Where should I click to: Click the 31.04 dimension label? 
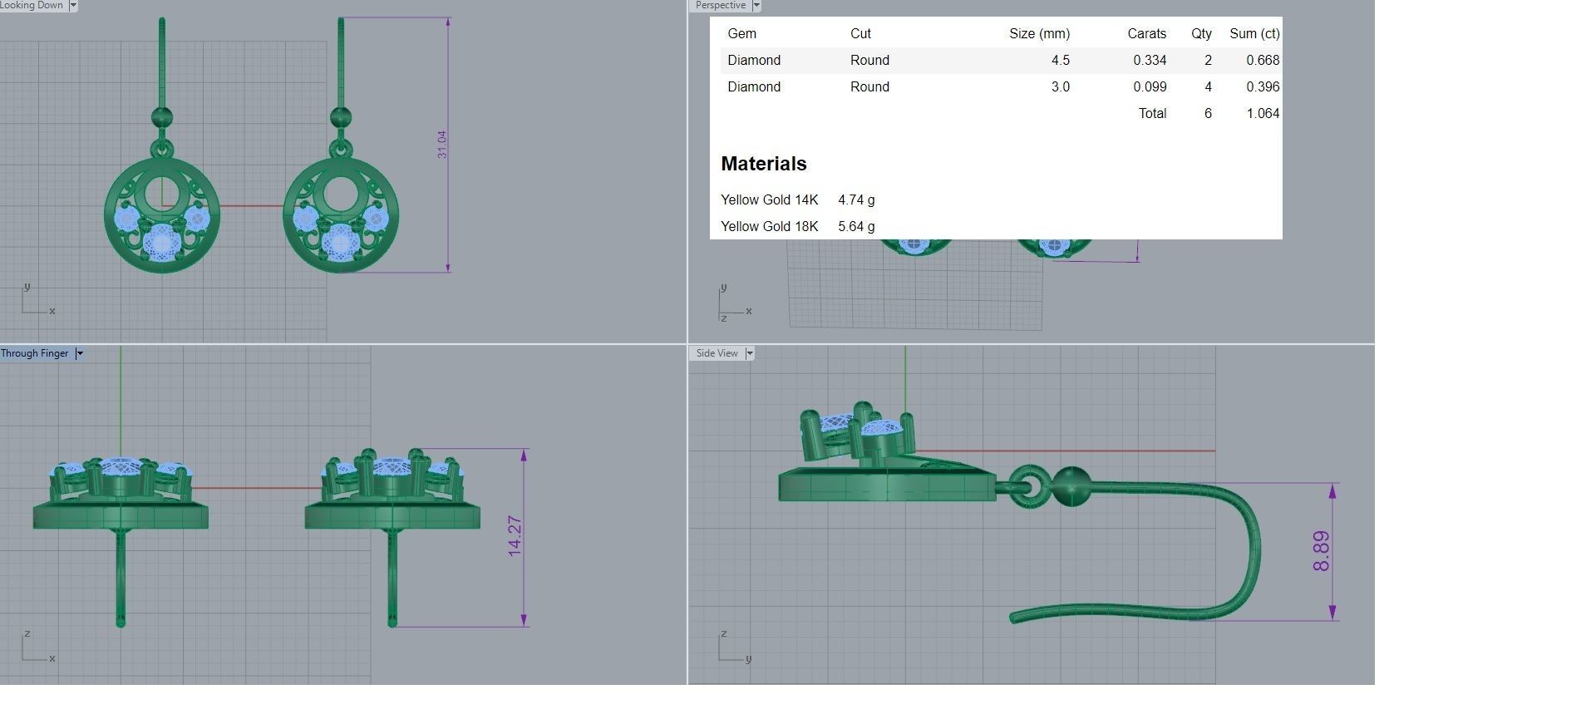coord(441,145)
